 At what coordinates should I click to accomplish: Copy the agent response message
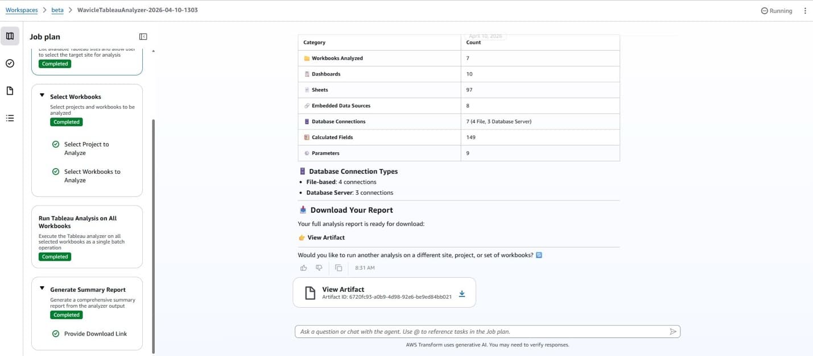pos(339,268)
